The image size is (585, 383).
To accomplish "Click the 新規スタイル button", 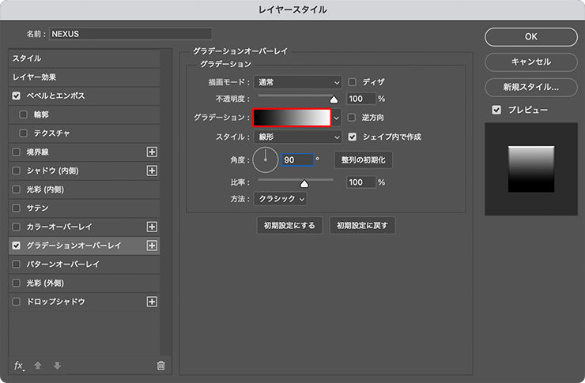I will (x=530, y=86).
